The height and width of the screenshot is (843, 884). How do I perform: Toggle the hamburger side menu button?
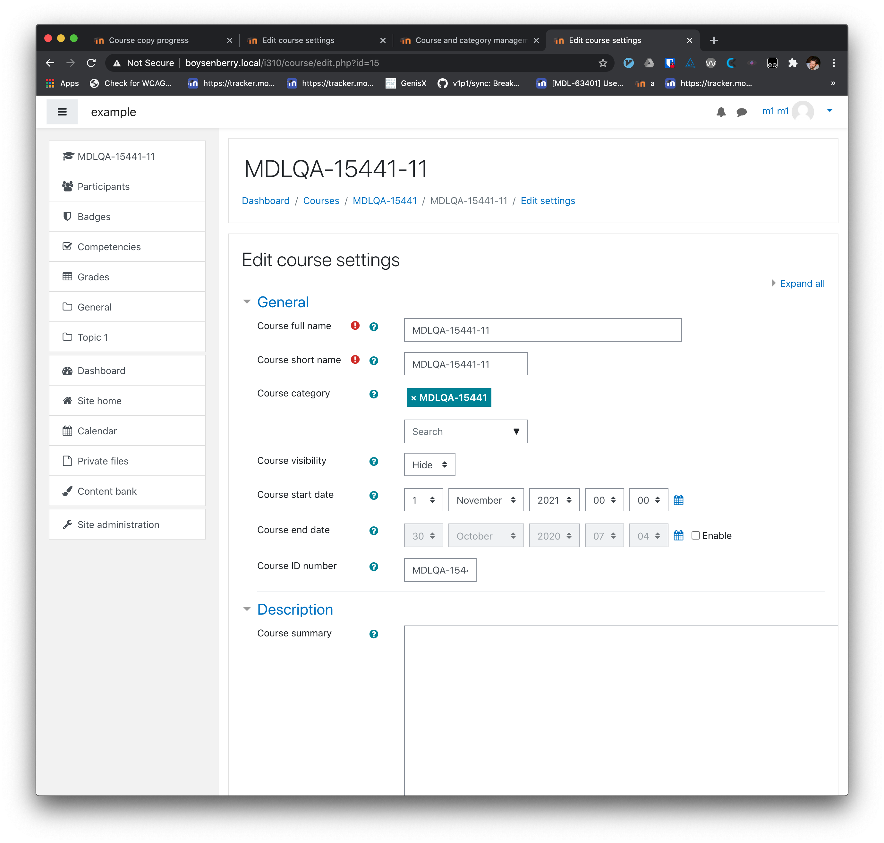pyautogui.click(x=62, y=112)
